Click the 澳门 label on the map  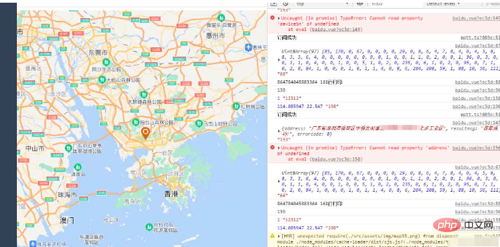pyautogui.click(x=67, y=220)
